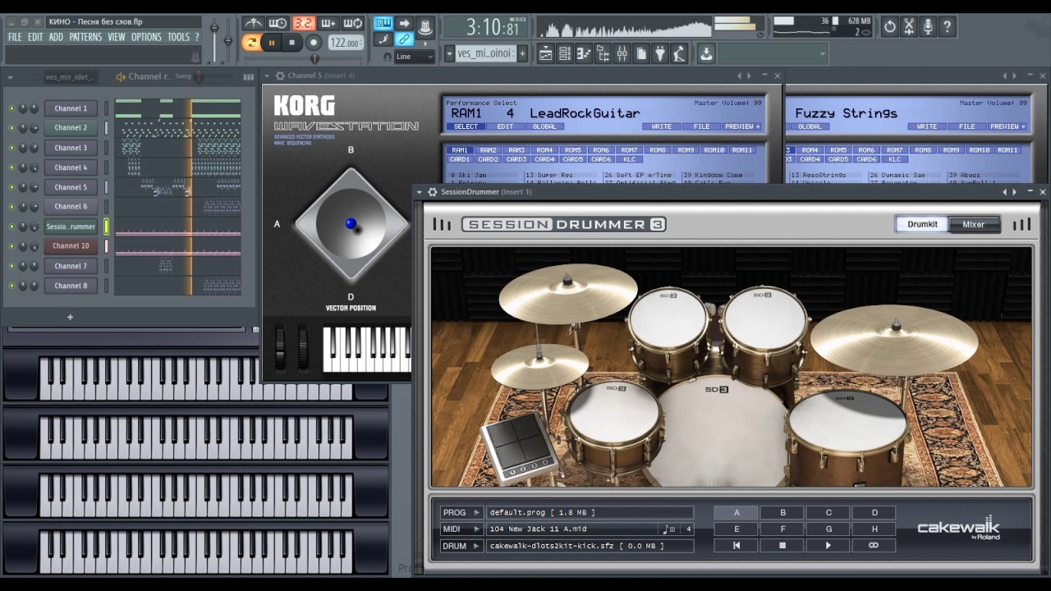Enable overdub blend recording icon
This screenshot has width=1051, height=591.
click(x=328, y=23)
